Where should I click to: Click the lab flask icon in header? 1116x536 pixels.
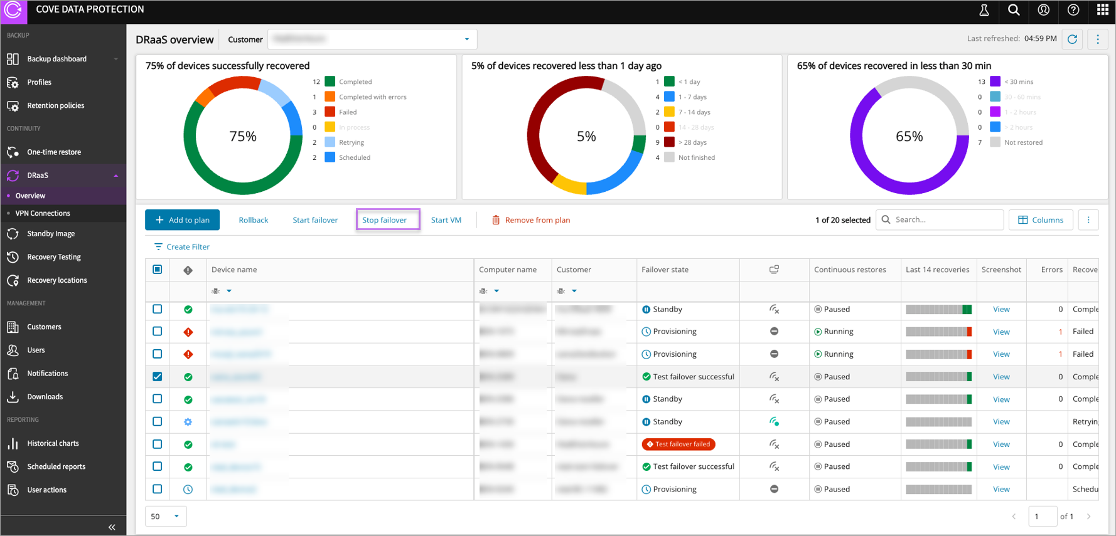coord(984,10)
